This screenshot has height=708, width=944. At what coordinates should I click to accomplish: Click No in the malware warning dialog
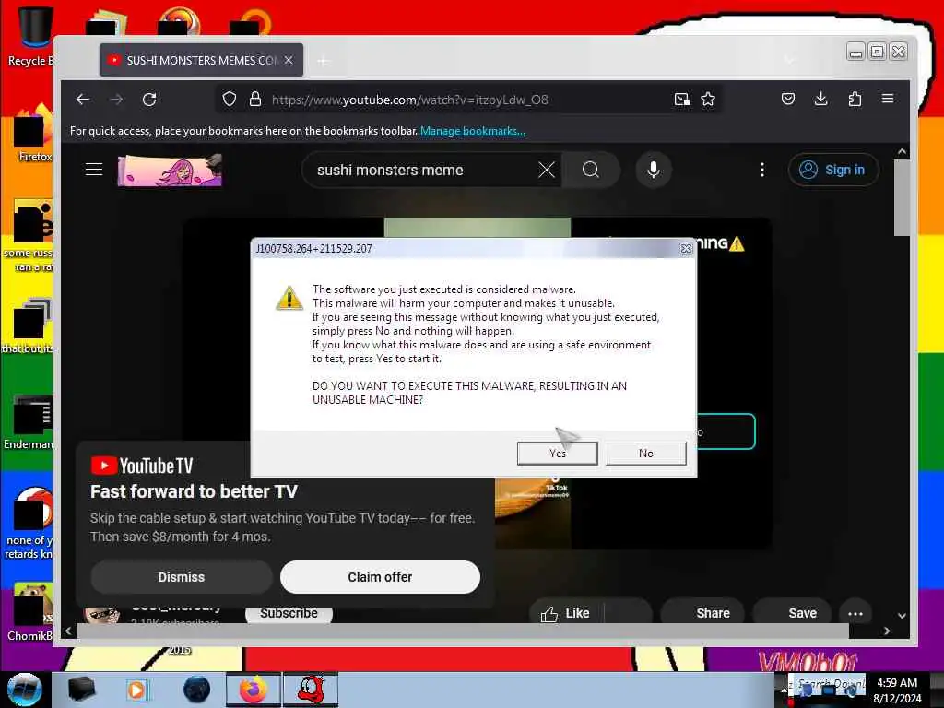(x=646, y=454)
